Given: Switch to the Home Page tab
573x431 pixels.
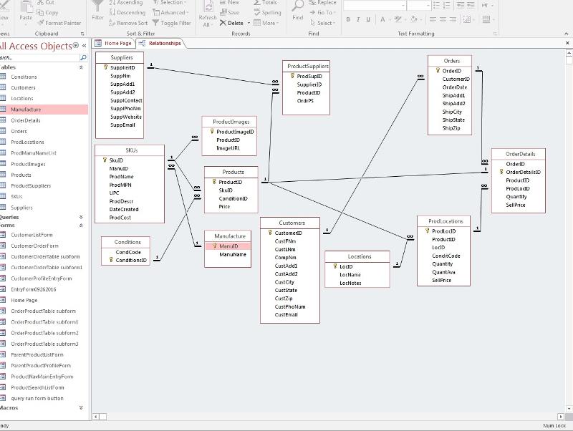Looking at the screenshot, I should (114, 43).
